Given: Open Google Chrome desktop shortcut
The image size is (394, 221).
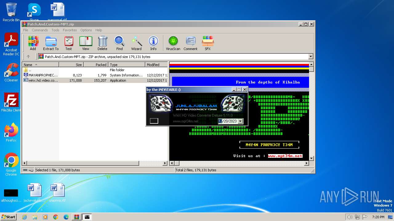Looking at the screenshot, I should (11, 164).
